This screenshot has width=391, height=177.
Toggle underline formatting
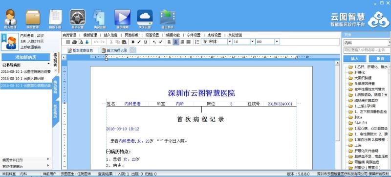145,42
